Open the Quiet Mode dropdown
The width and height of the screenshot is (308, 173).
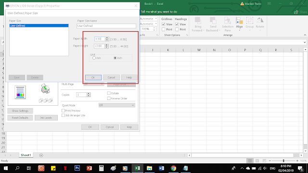(x=116, y=105)
